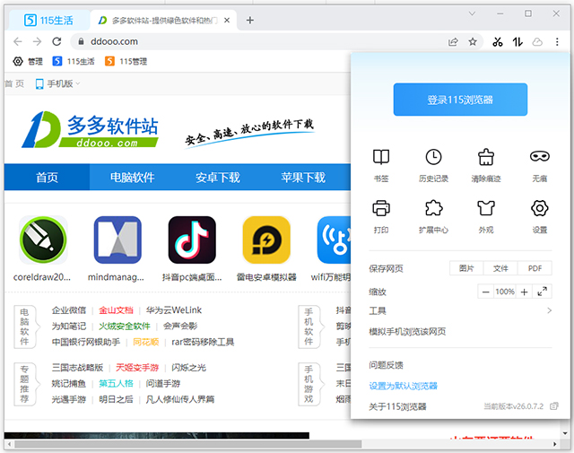Screen dimensions: 574x453
Task: Open the 天姬变手游 link
Action: (x=137, y=367)
